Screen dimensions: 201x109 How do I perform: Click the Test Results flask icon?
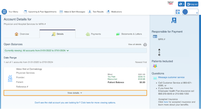point(90,12)
